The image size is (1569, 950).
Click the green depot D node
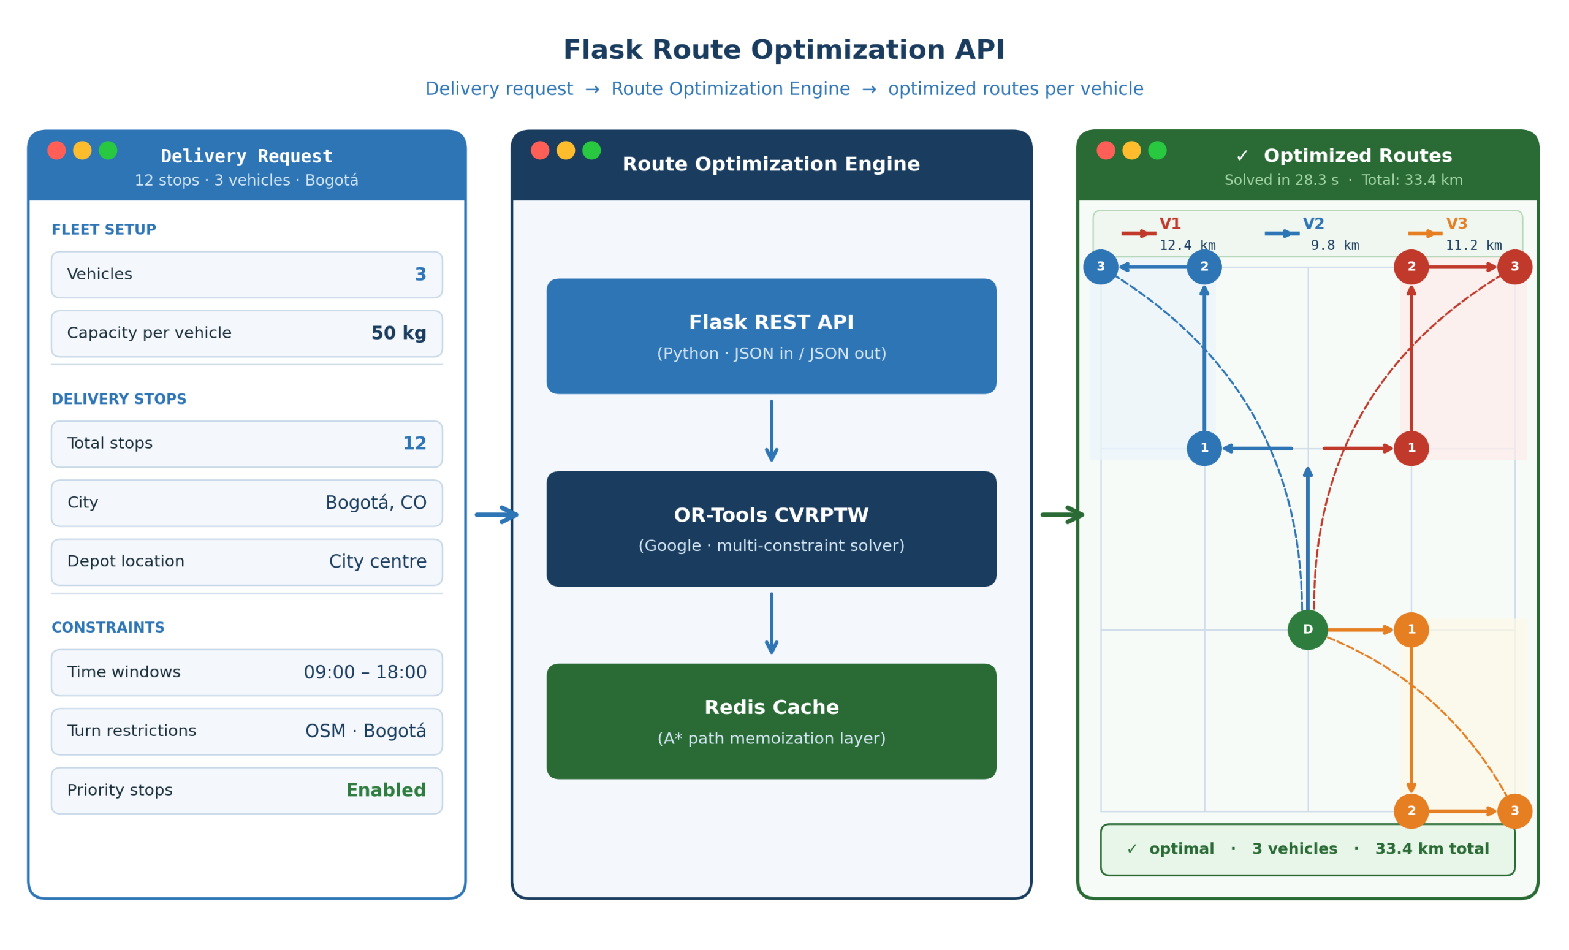[x=1308, y=629]
